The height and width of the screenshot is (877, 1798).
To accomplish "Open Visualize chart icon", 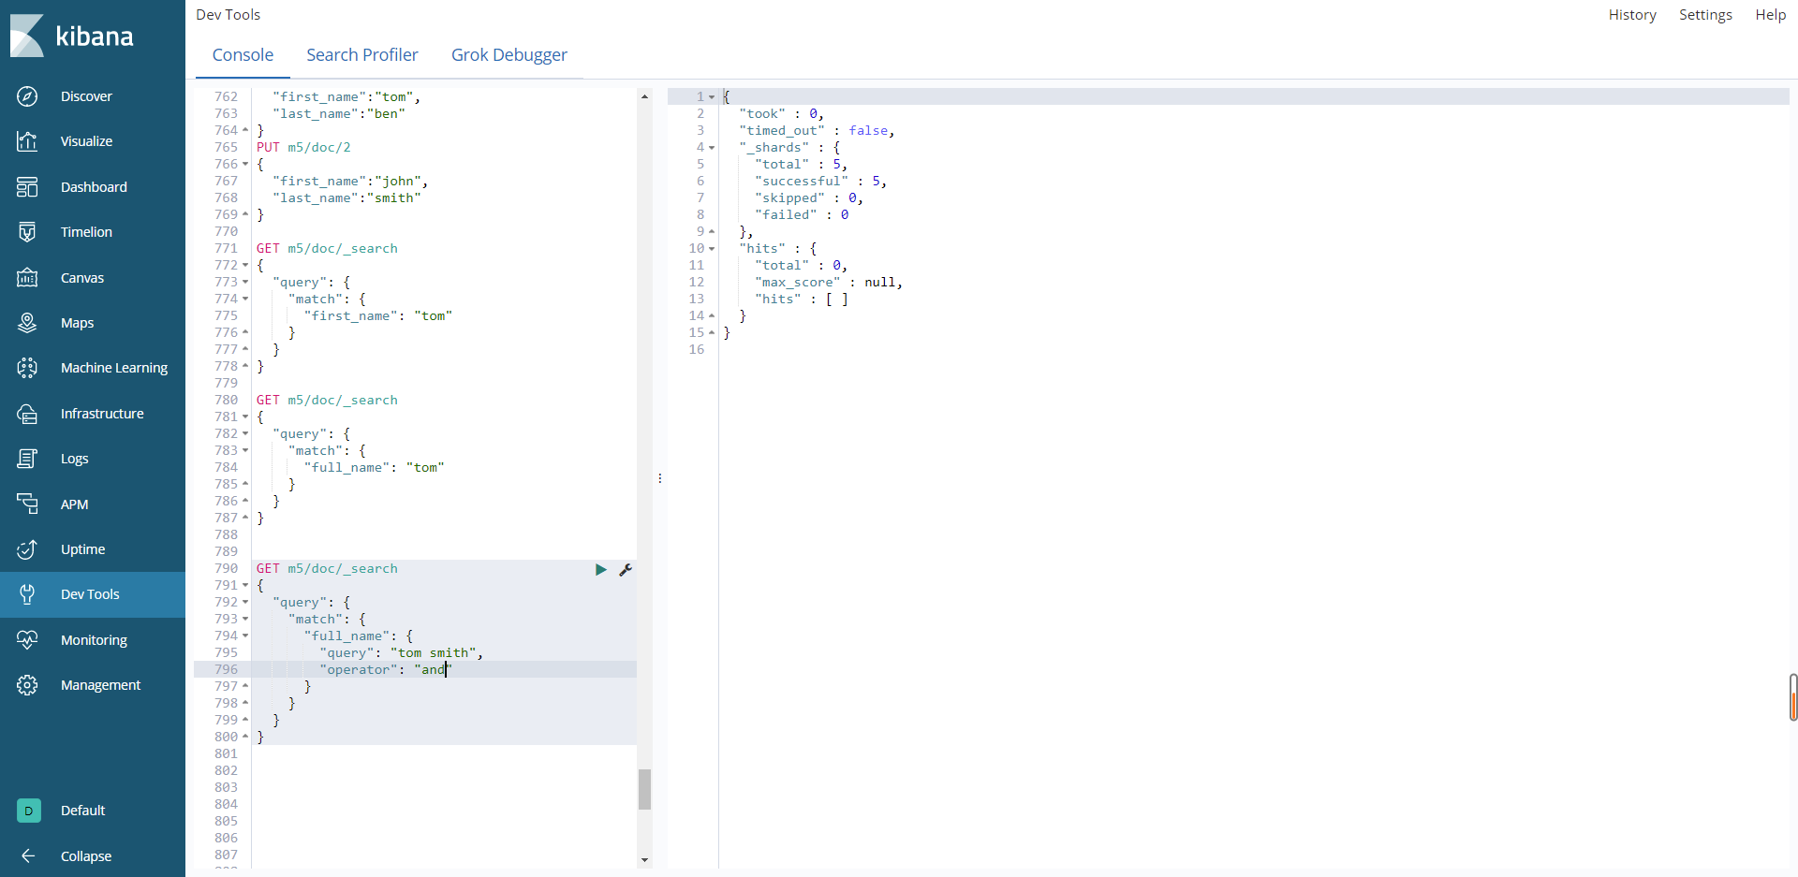I will (x=27, y=141).
